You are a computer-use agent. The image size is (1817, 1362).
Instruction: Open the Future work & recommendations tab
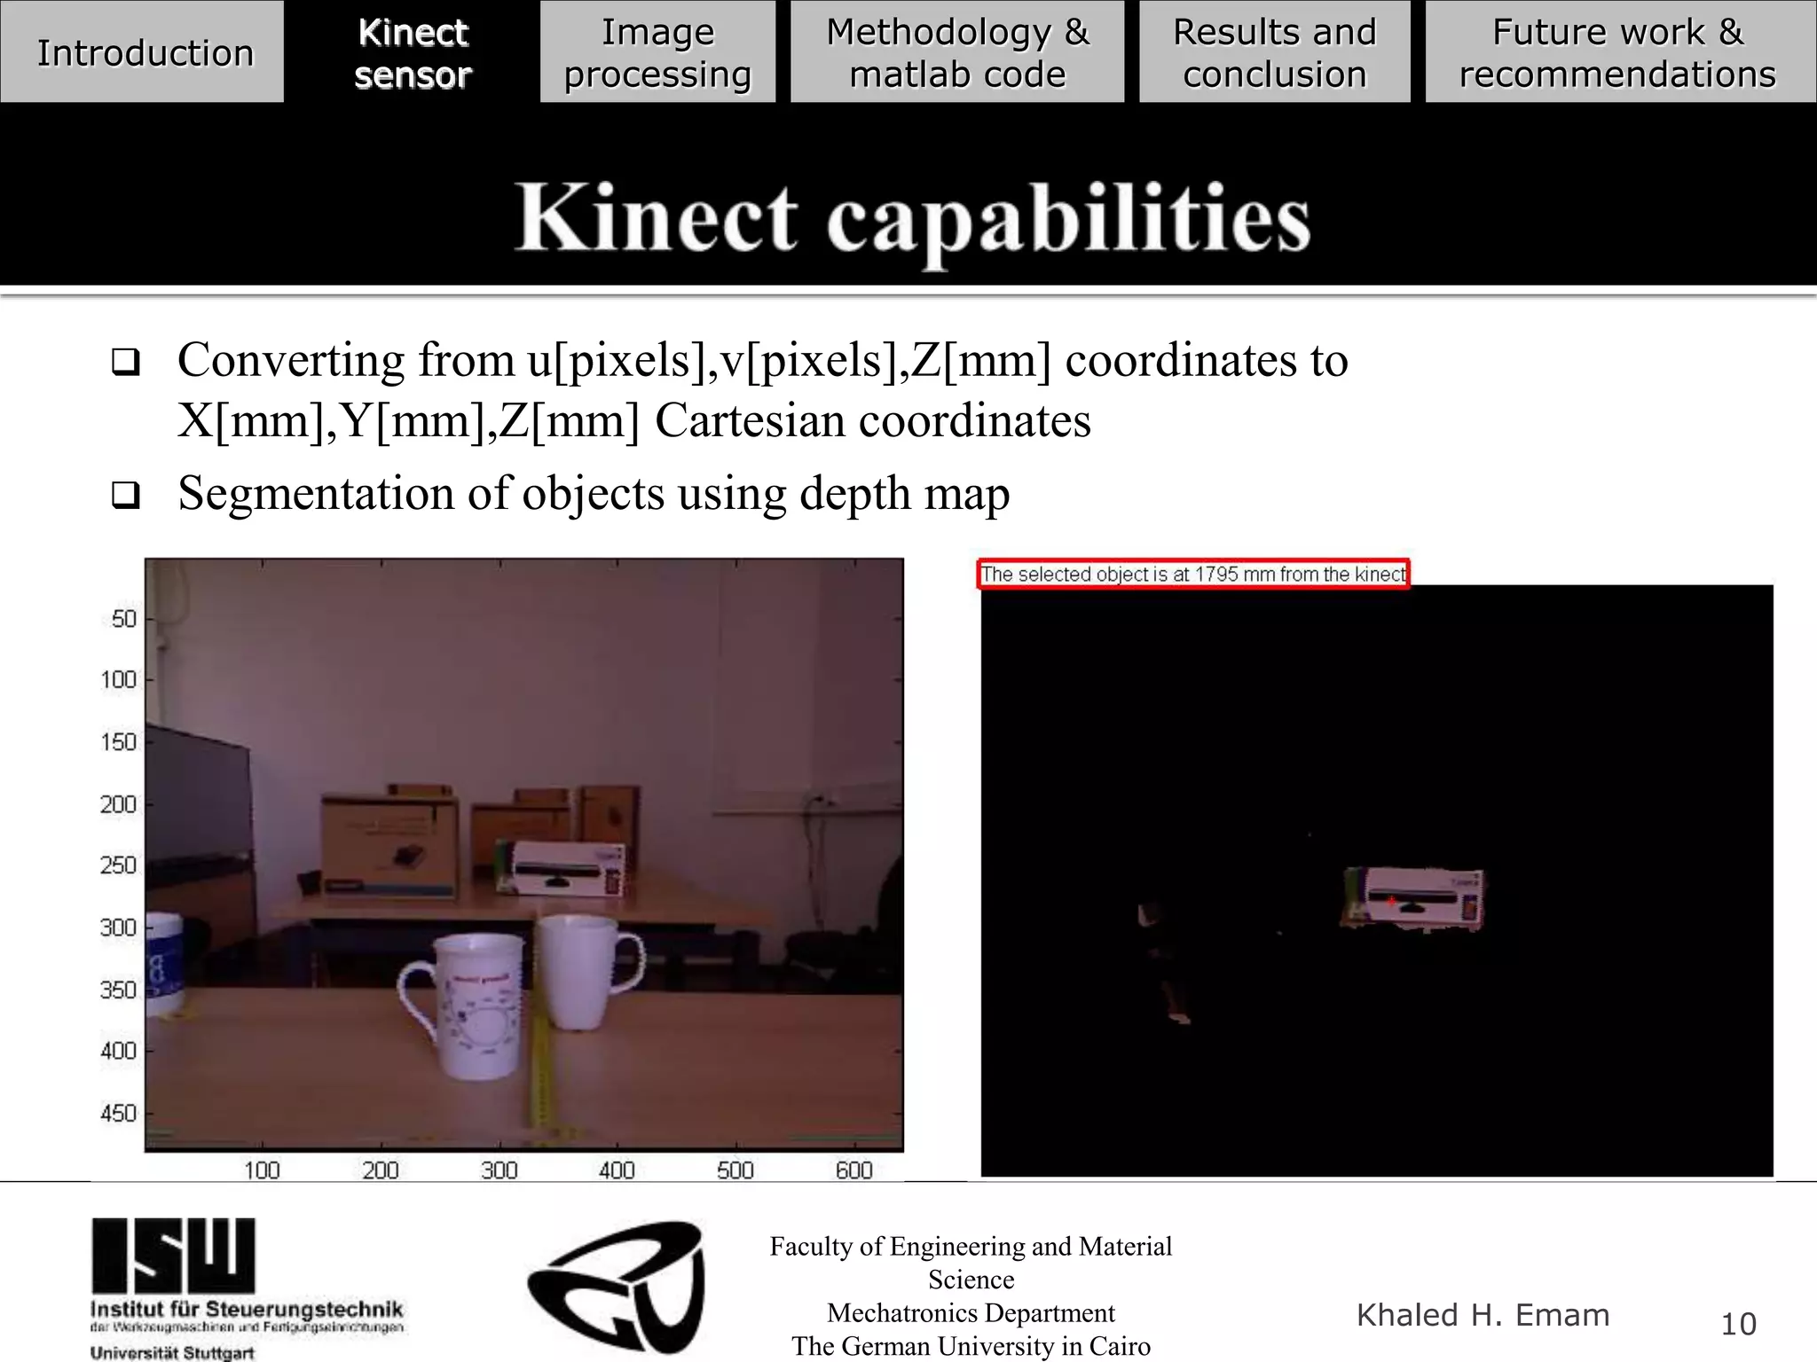click(1620, 51)
